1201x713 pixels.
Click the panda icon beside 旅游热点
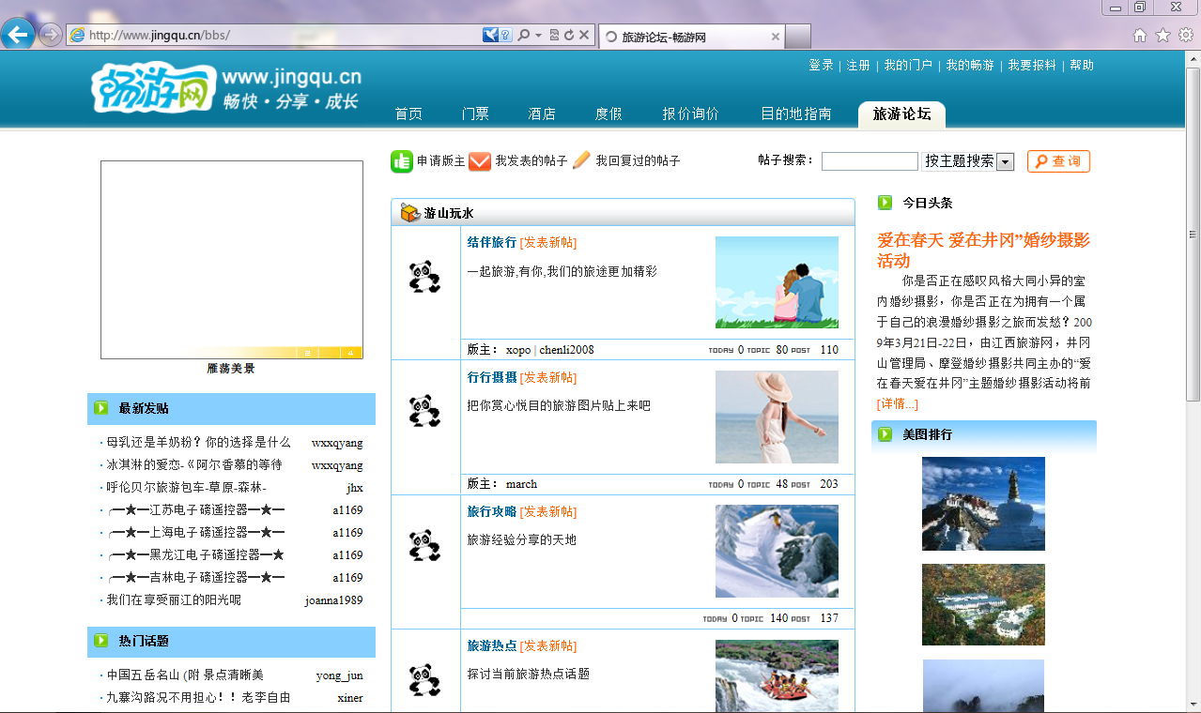point(425,679)
